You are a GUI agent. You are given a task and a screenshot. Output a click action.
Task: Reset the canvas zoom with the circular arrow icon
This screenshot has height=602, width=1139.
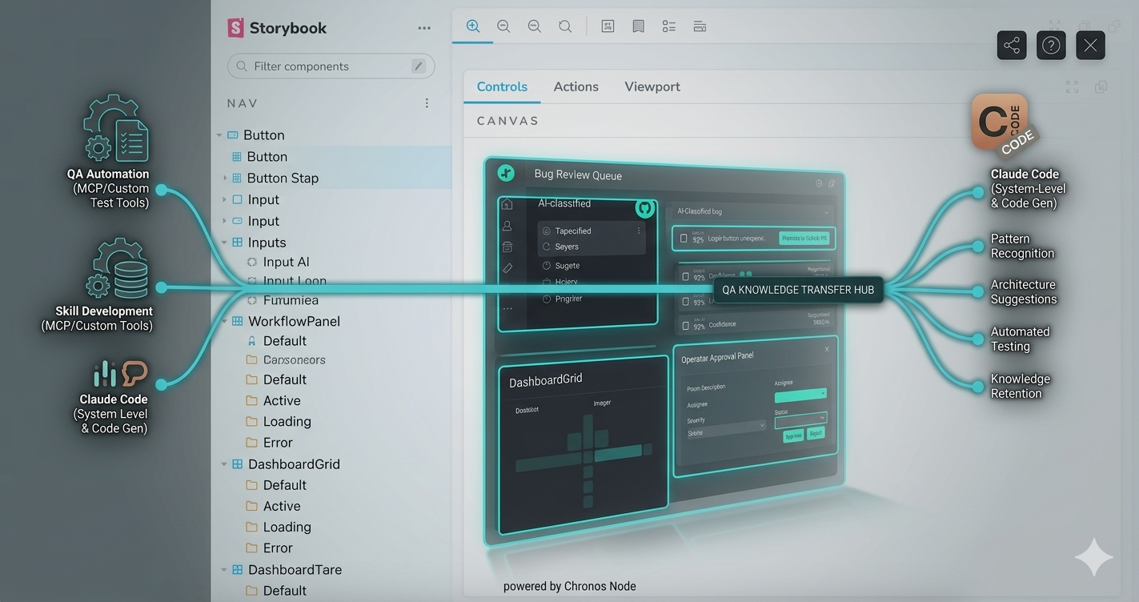click(x=565, y=26)
